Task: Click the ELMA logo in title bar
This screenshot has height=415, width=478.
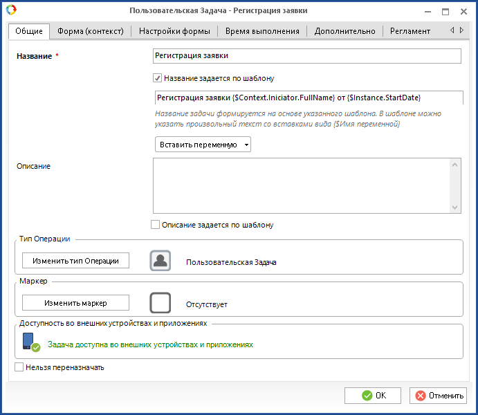Action: pyautogui.click(x=10, y=10)
